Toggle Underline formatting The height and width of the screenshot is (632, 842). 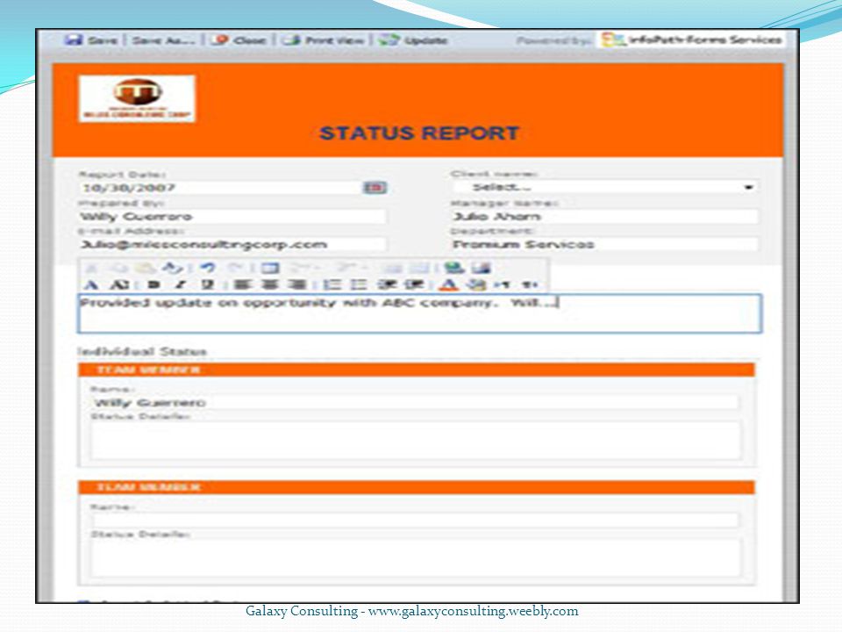207,284
